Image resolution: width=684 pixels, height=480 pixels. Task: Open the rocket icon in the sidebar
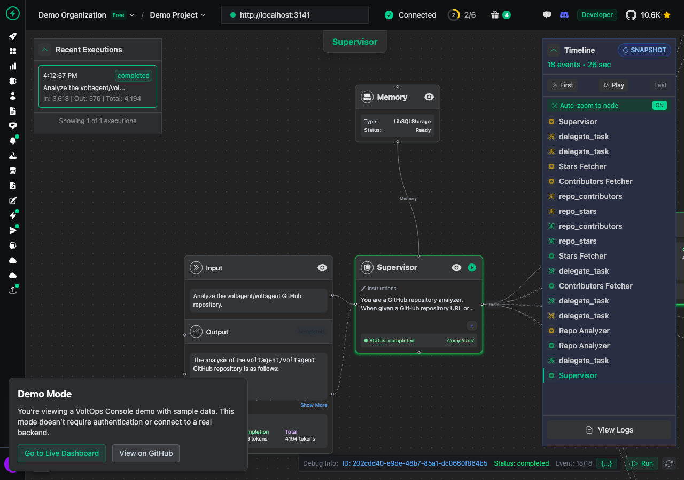pos(13,36)
